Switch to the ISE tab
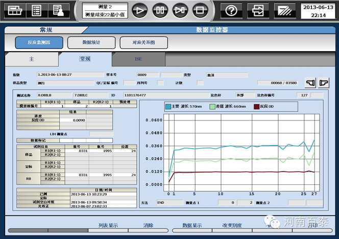This screenshot has width=339, height=239. pyautogui.click(x=138, y=59)
